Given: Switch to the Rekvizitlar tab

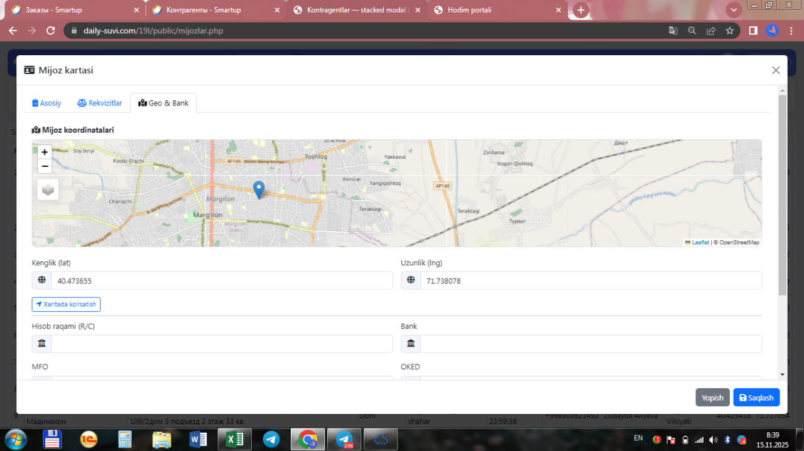Looking at the screenshot, I should pyautogui.click(x=100, y=103).
